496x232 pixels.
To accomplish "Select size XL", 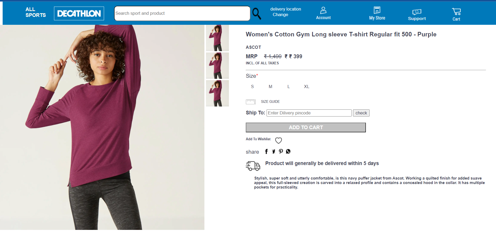I will click(307, 86).
